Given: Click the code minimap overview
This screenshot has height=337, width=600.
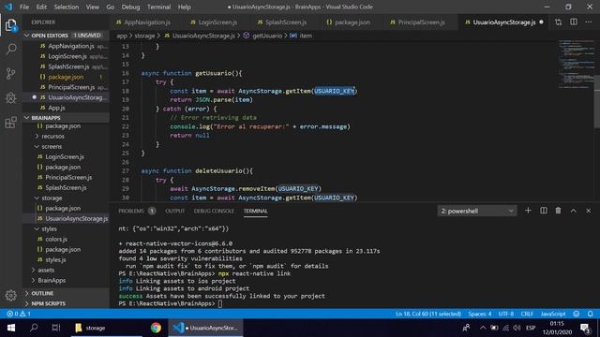Looking at the screenshot, I should [x=576, y=64].
